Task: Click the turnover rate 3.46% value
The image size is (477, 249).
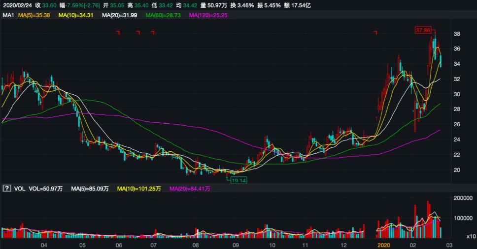Action: [246, 5]
